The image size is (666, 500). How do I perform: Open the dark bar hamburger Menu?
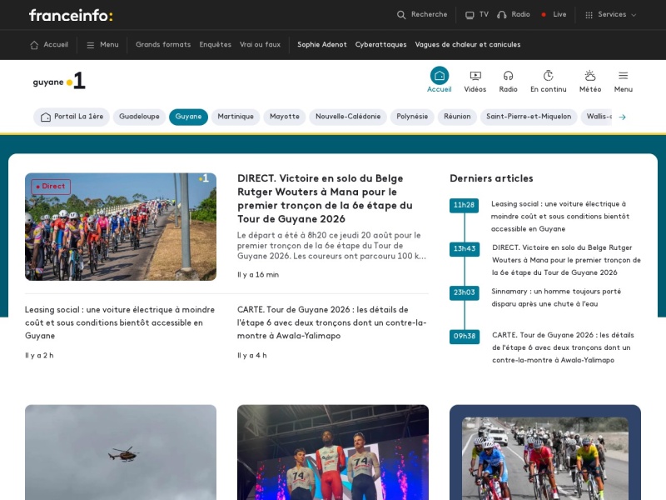coord(102,45)
